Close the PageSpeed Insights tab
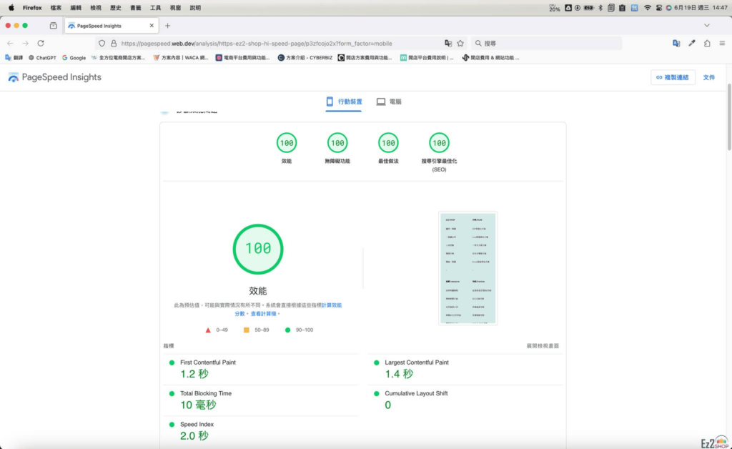 click(x=152, y=26)
